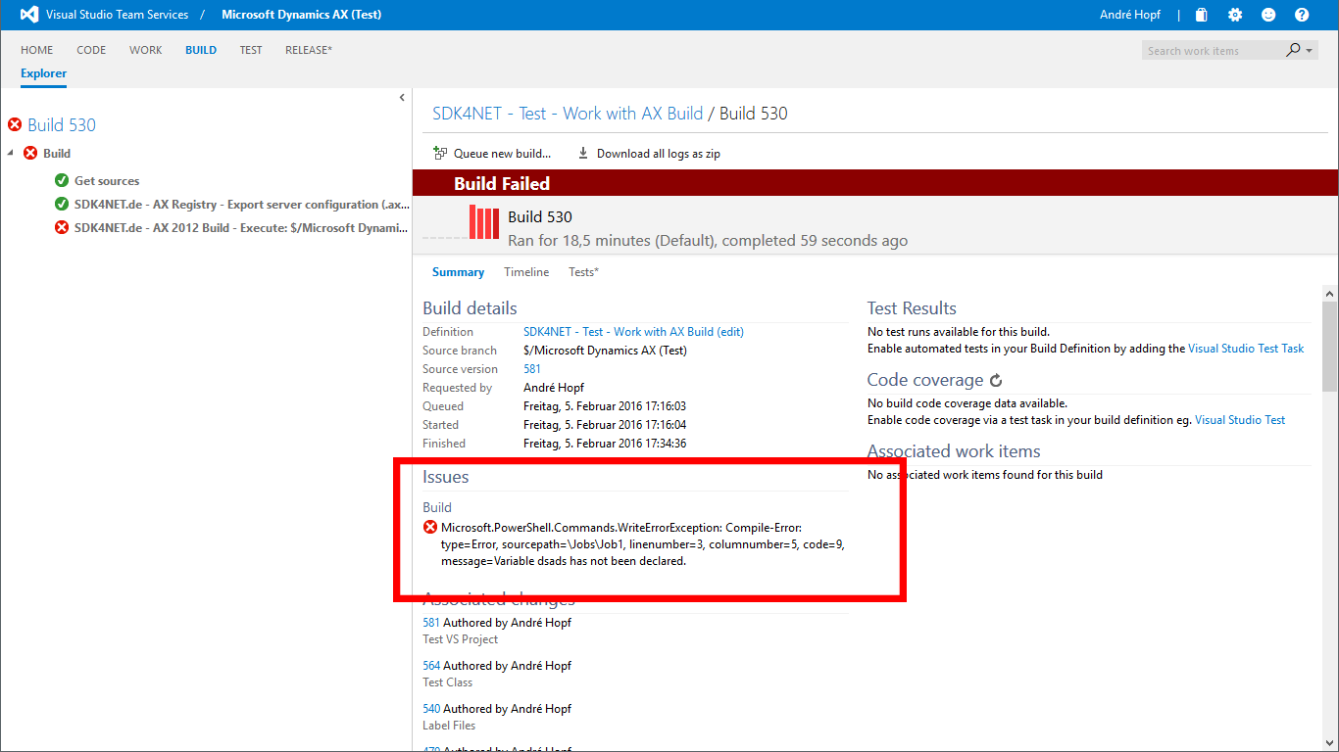
Task: Collapse the left explorer pane chevron
Action: [x=402, y=97]
